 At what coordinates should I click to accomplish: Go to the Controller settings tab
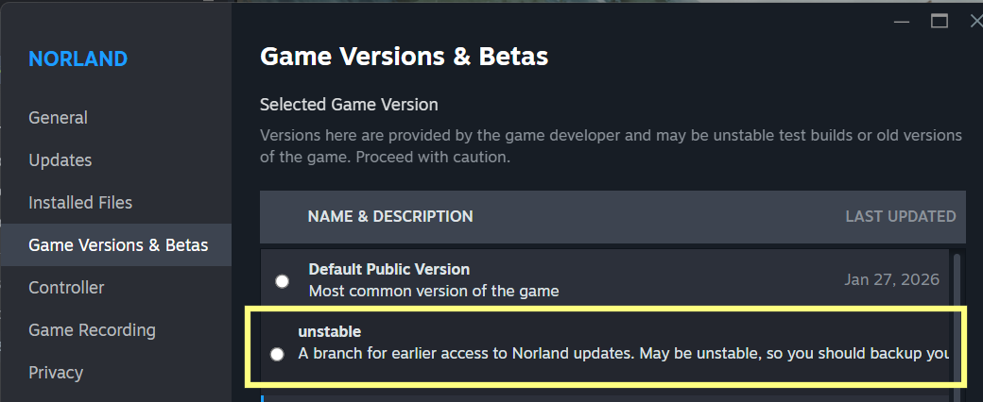[66, 288]
